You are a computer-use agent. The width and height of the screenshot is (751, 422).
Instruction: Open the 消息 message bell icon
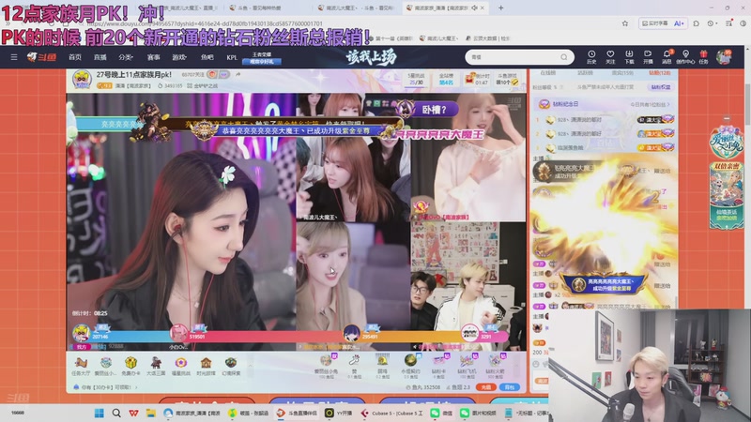667,57
